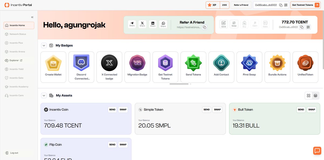Collapse the My Badges section
This screenshot has width=324, height=160.
coord(44,46)
